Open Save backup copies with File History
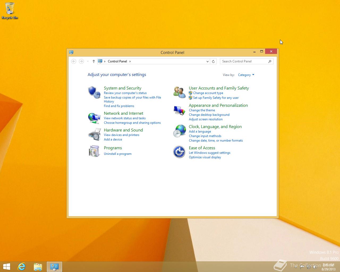This screenshot has height=272, width=340. pos(132,100)
